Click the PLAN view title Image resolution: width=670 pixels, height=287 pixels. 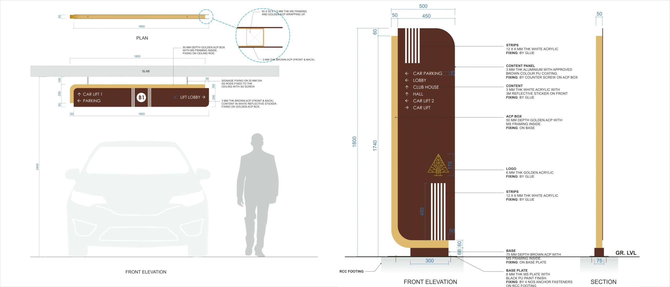click(x=142, y=38)
